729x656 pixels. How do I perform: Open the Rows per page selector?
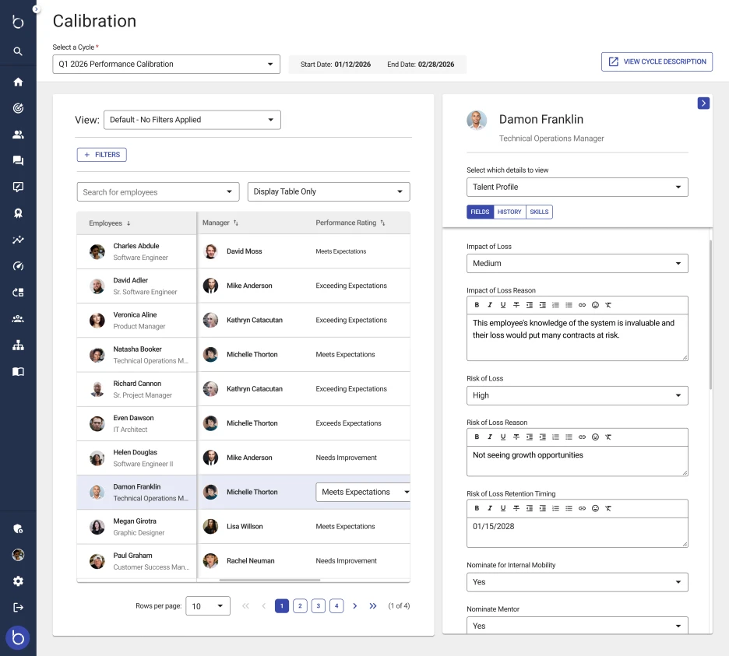[208, 605]
